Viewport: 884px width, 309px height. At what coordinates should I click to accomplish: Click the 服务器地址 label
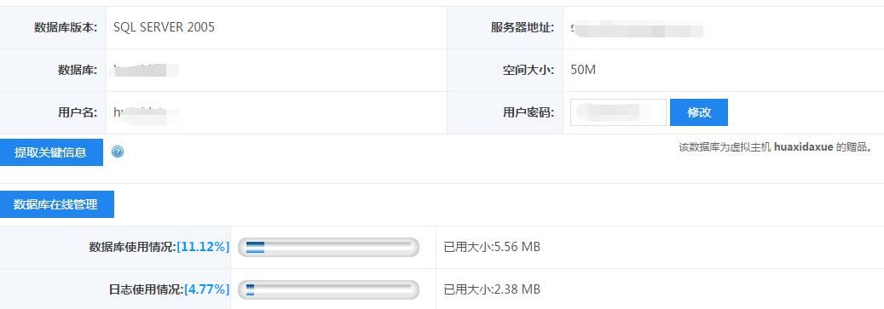(523, 27)
